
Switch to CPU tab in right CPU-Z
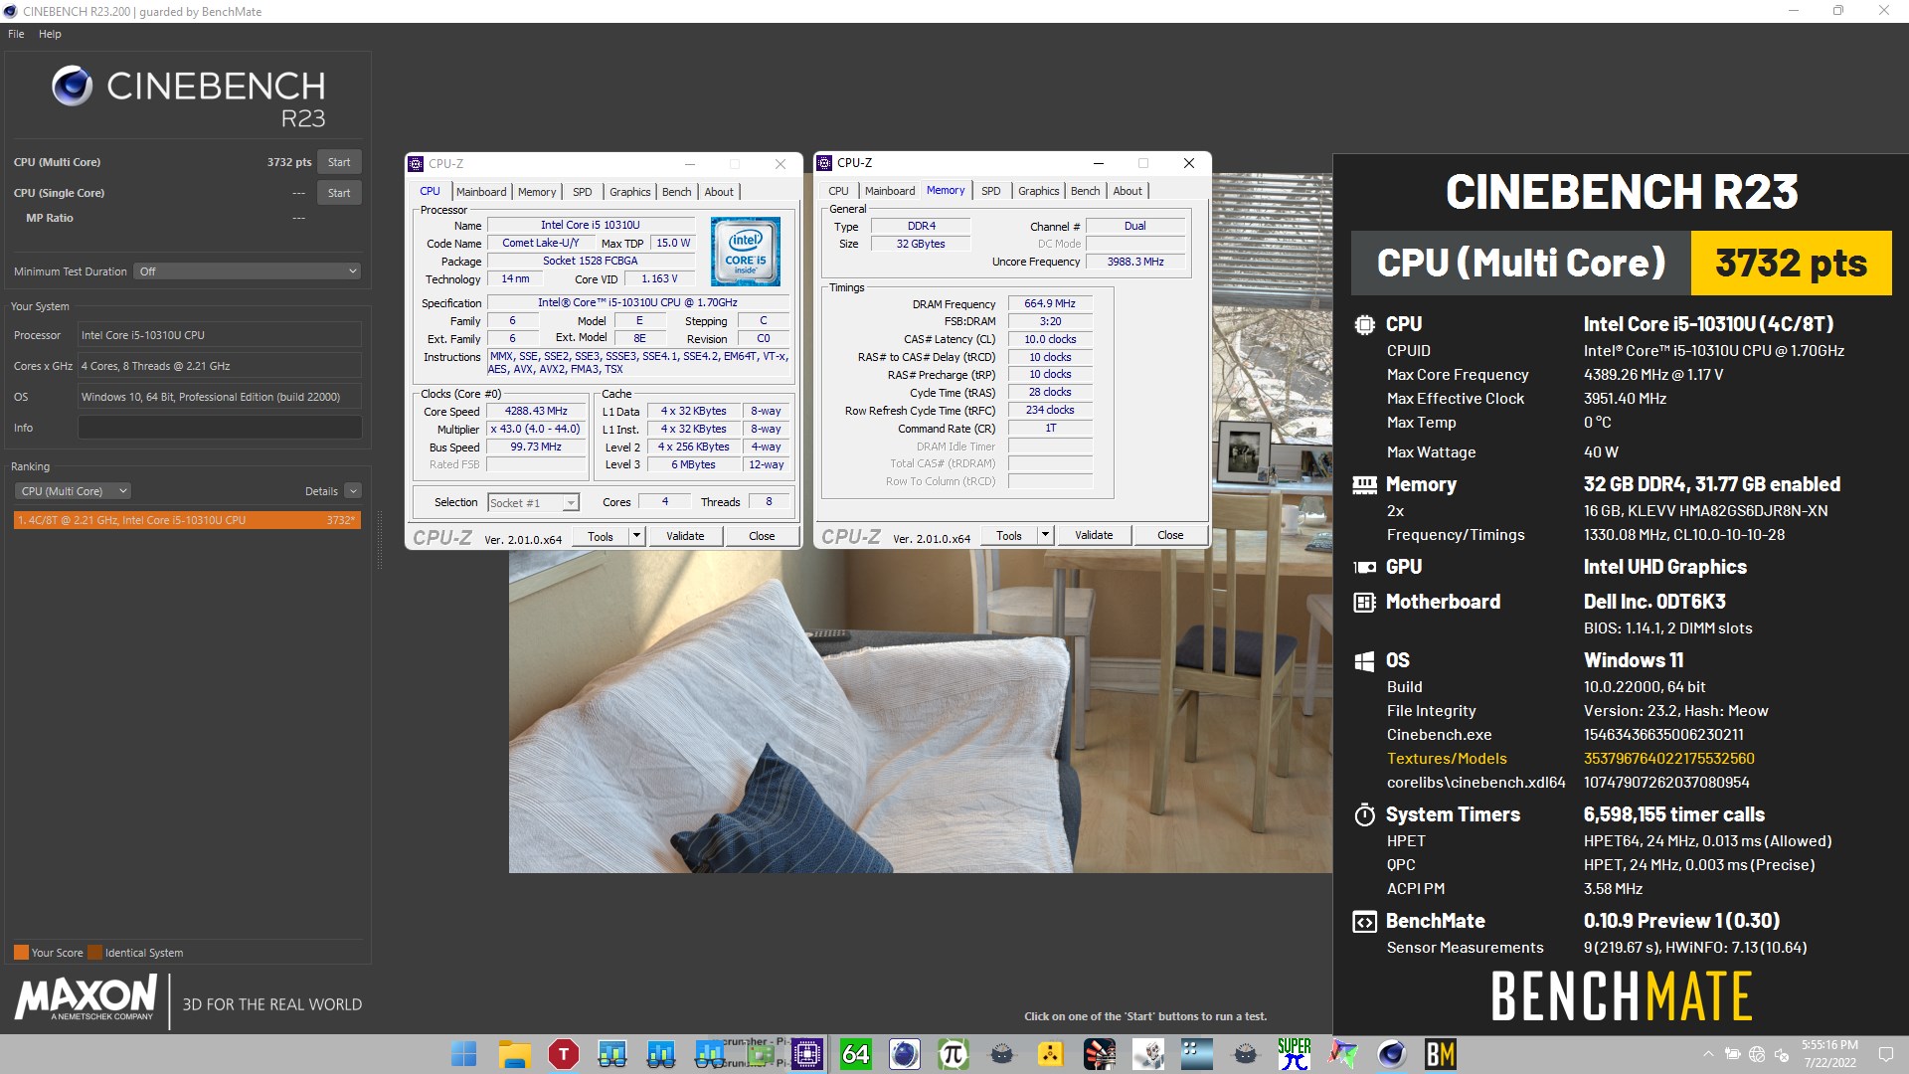pyautogui.click(x=839, y=191)
